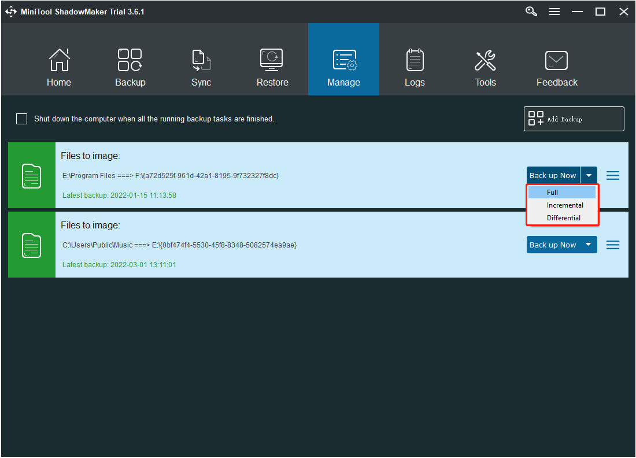Click the Add Backup button
This screenshot has width=636, height=458.
pyautogui.click(x=574, y=119)
